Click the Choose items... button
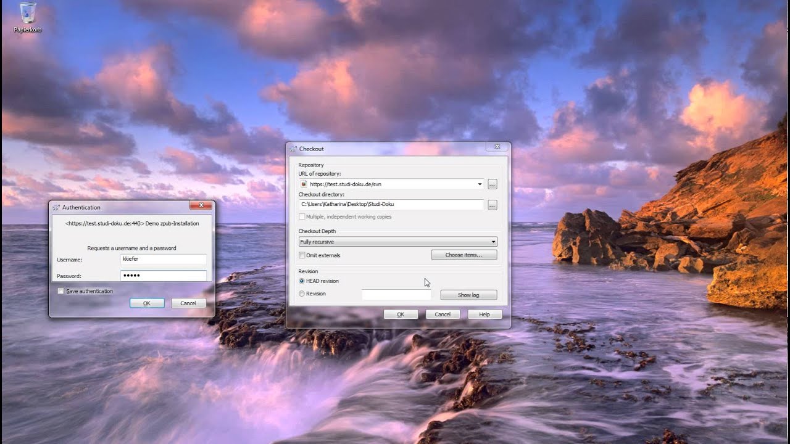 pos(464,255)
